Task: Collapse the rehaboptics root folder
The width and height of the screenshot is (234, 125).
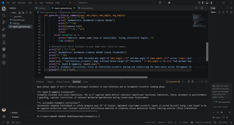Action: (x=13, y=13)
